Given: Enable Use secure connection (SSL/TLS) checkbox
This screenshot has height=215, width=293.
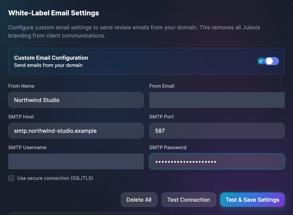Looking at the screenshot, I should click(x=11, y=178).
